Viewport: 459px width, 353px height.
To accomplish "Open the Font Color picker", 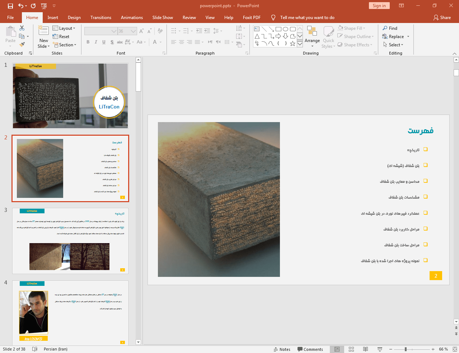I will pyautogui.click(x=155, y=42).
